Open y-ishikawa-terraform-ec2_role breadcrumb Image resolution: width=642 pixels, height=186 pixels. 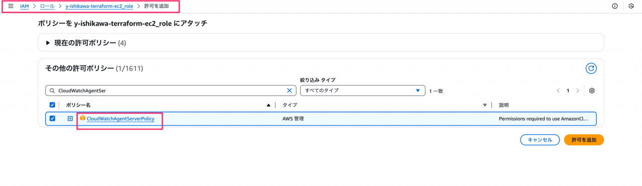(x=99, y=6)
